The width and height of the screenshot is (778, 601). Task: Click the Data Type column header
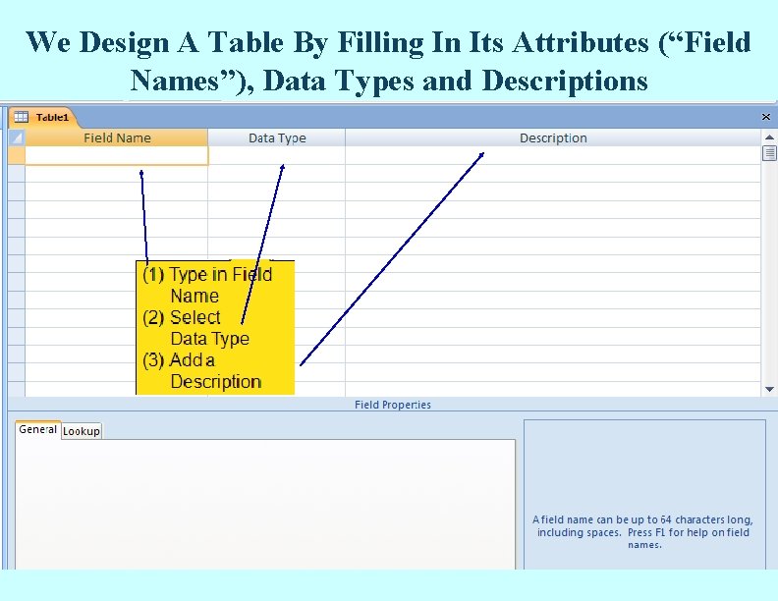tap(277, 137)
